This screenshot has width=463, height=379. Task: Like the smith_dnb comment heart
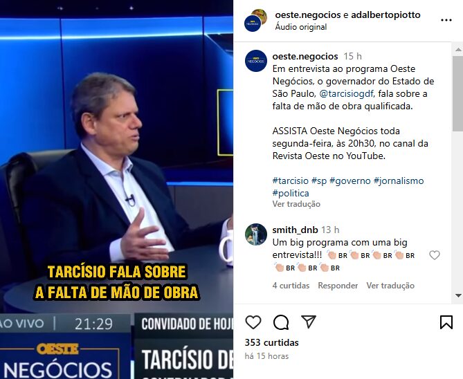click(435, 255)
